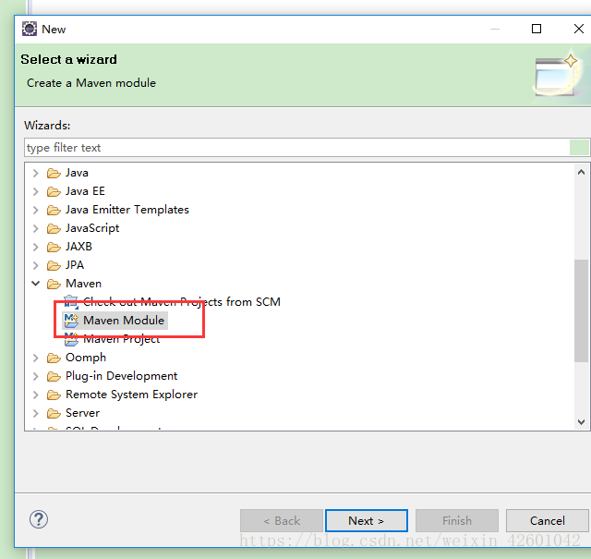Expand the Server category
The image size is (591, 559).
pyautogui.click(x=36, y=413)
